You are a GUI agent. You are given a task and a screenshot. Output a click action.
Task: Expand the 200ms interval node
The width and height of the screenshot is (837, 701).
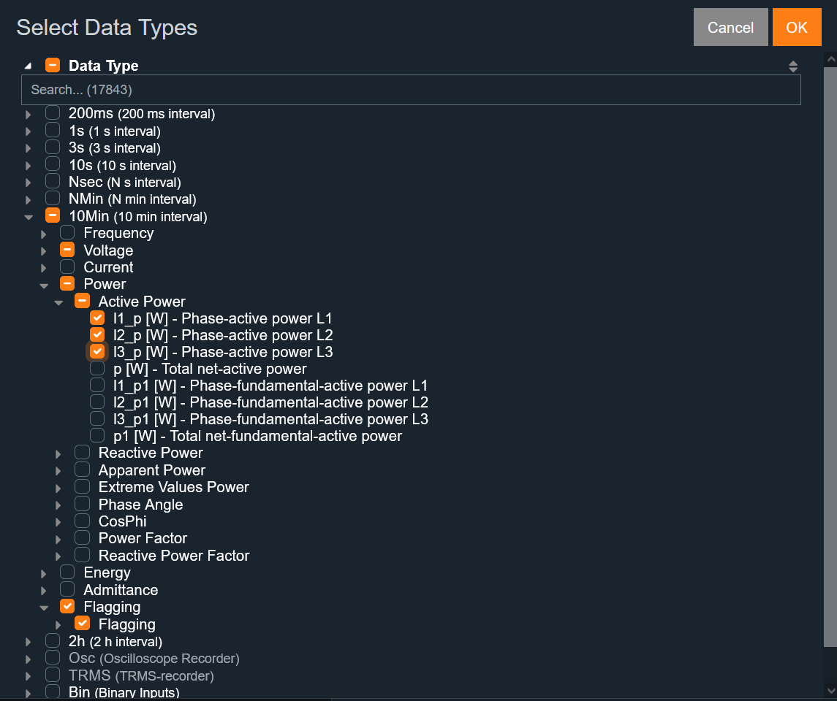pos(29,115)
